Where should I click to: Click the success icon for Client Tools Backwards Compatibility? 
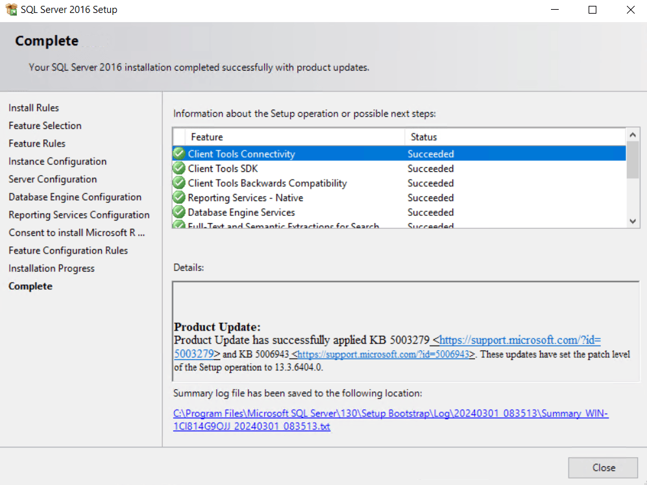coord(178,183)
